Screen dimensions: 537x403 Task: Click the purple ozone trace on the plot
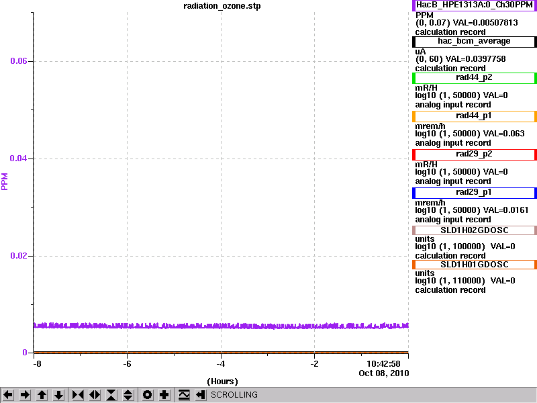coord(221,326)
